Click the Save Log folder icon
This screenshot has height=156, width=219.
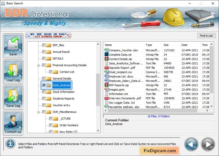13,97
